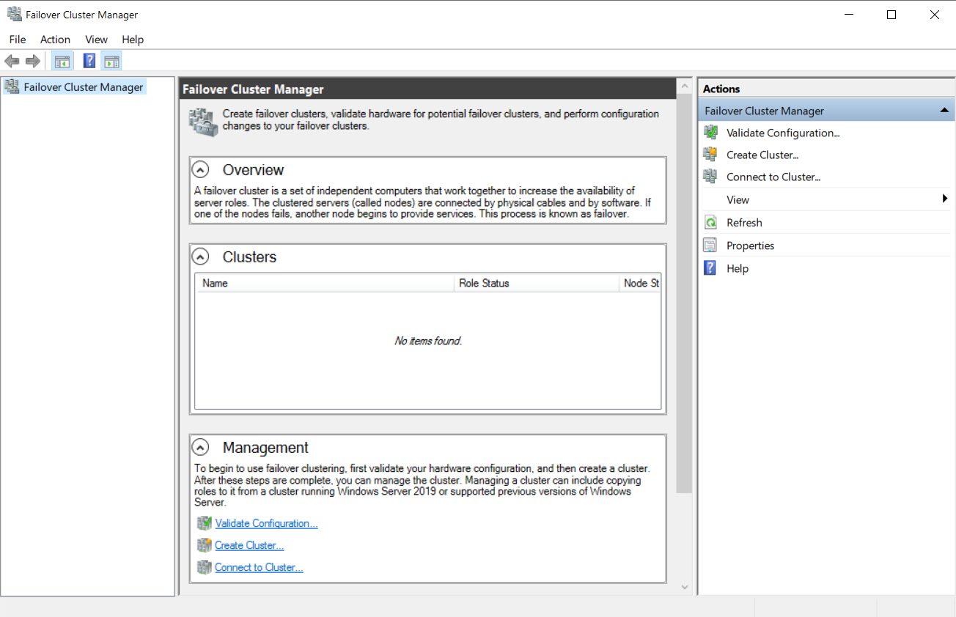956x617 pixels.
Task: Sort clusters by Role Status column header
Action: (x=537, y=283)
